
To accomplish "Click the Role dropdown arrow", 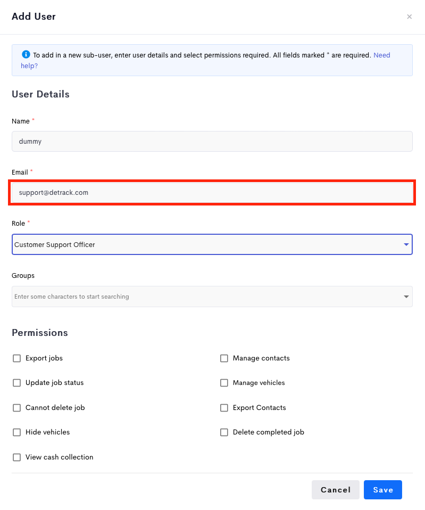I will 406,244.
